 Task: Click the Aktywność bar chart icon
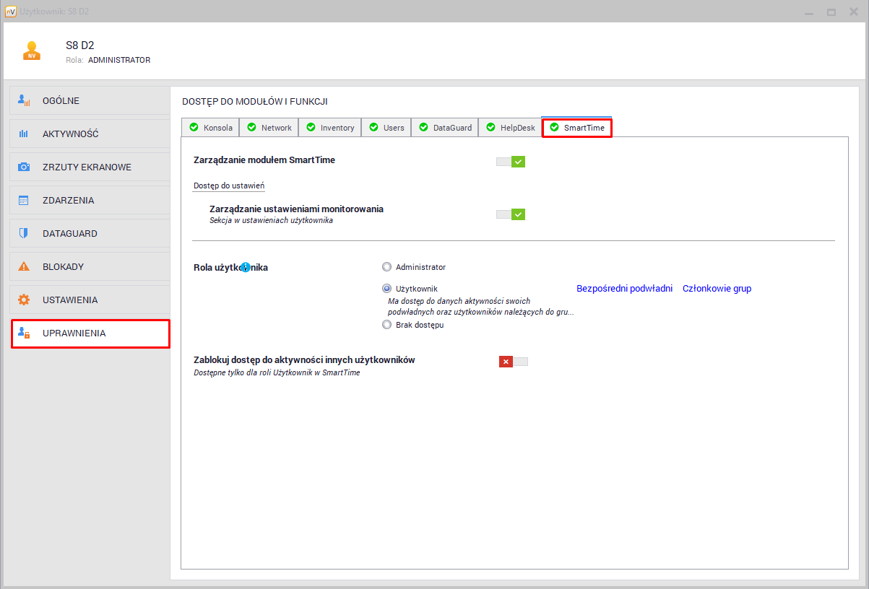[24, 134]
